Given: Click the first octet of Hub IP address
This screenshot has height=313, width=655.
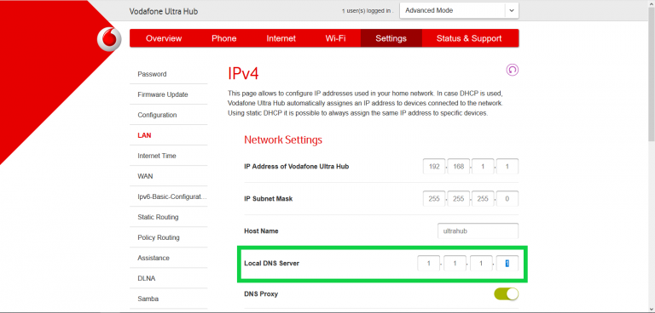Looking at the screenshot, I should (434, 167).
